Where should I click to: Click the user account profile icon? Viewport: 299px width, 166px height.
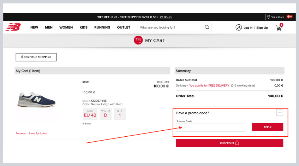pyautogui.click(x=239, y=28)
